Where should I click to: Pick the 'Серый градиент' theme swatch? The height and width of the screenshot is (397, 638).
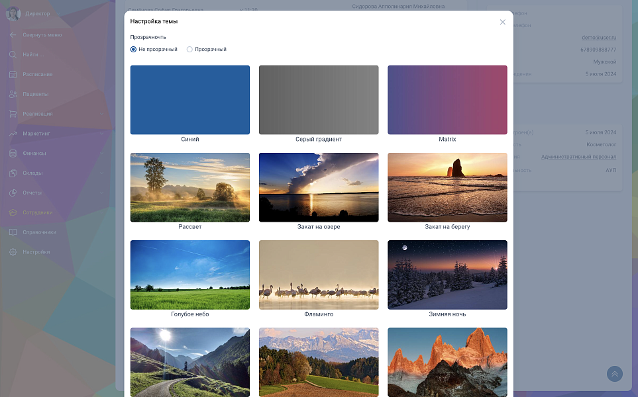click(319, 100)
